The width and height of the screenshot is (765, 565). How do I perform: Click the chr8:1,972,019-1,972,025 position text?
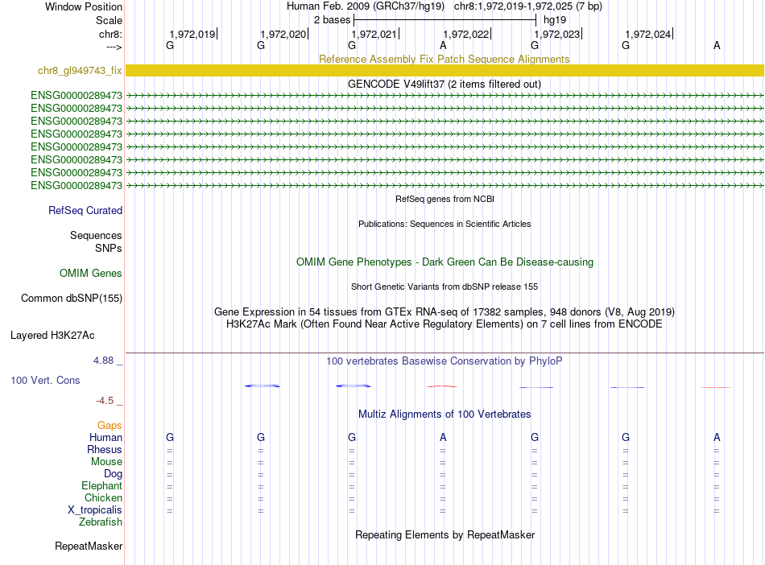[528, 6]
